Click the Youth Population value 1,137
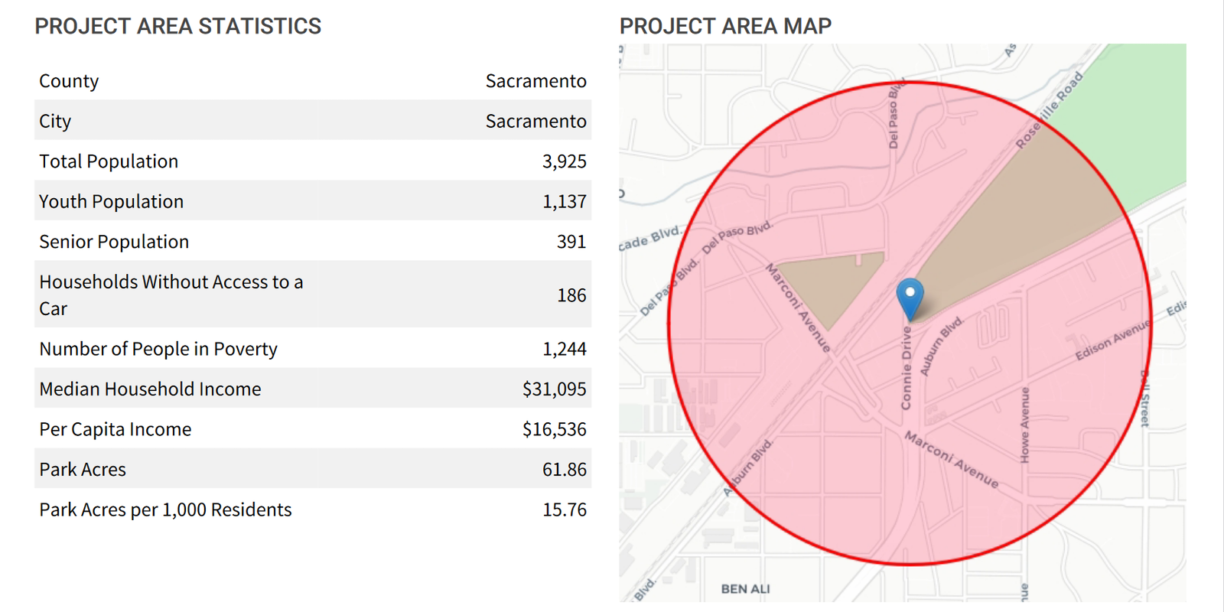1224x612 pixels. click(564, 201)
